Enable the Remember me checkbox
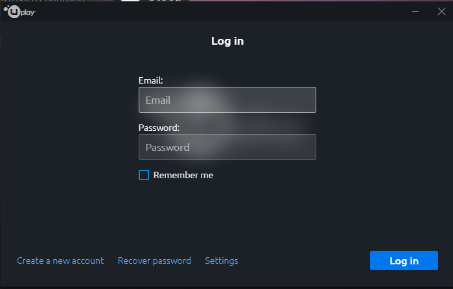The width and height of the screenshot is (453, 289). click(x=144, y=175)
